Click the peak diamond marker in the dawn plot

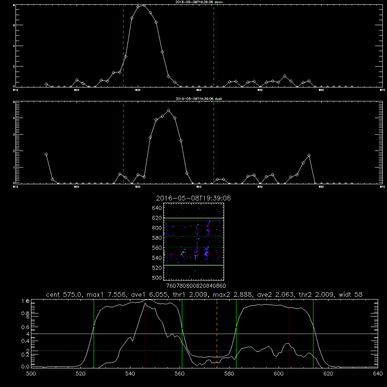[x=144, y=5]
